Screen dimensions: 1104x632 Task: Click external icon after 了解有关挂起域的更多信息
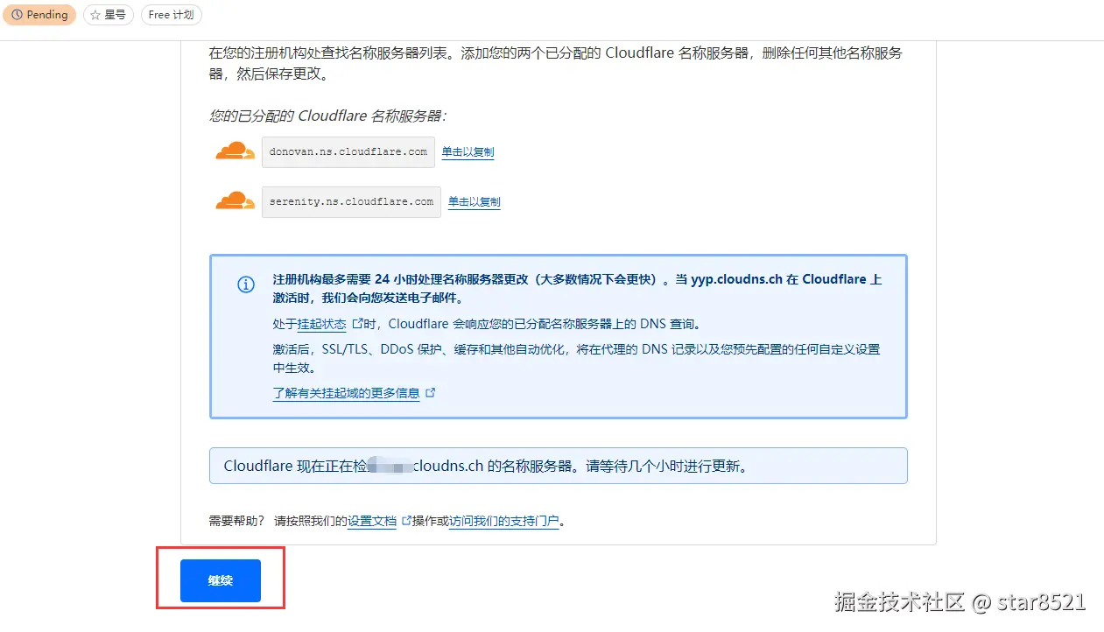430,393
